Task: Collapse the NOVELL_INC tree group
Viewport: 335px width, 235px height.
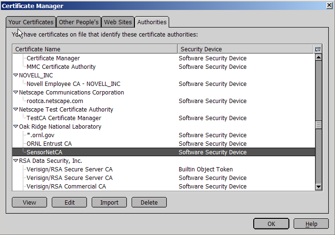Action: pyautogui.click(x=16, y=75)
